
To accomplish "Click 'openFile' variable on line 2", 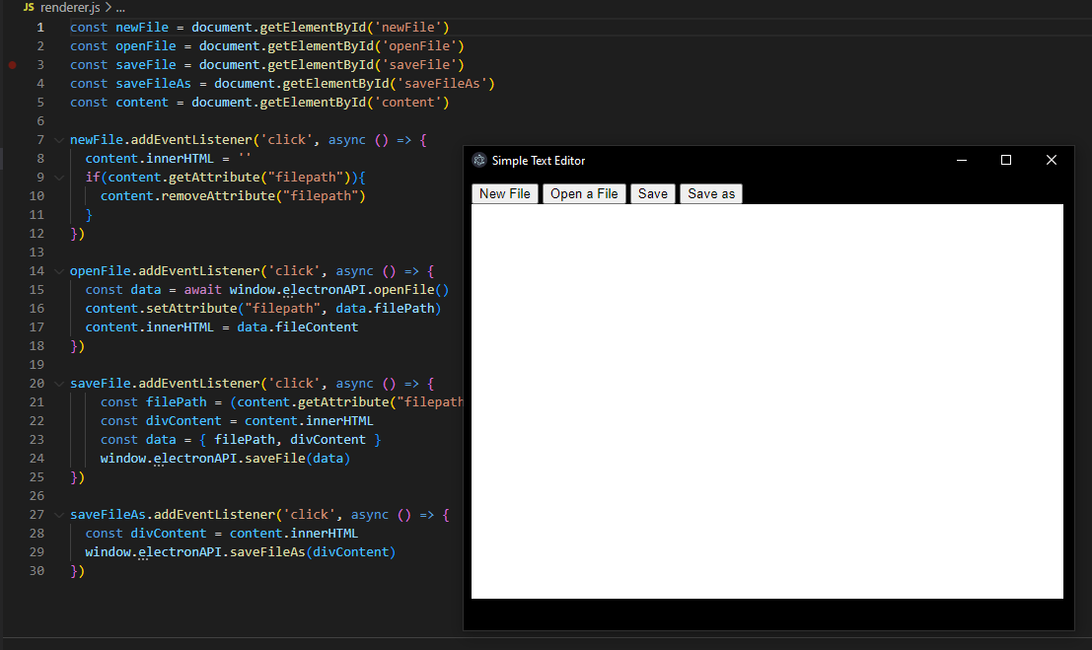I will [146, 46].
